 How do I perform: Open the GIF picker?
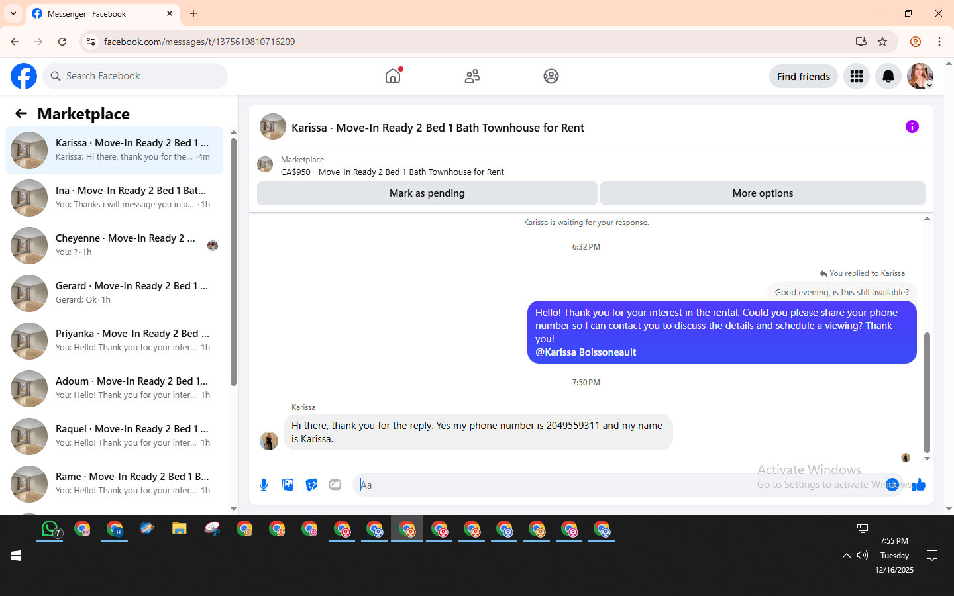click(335, 485)
